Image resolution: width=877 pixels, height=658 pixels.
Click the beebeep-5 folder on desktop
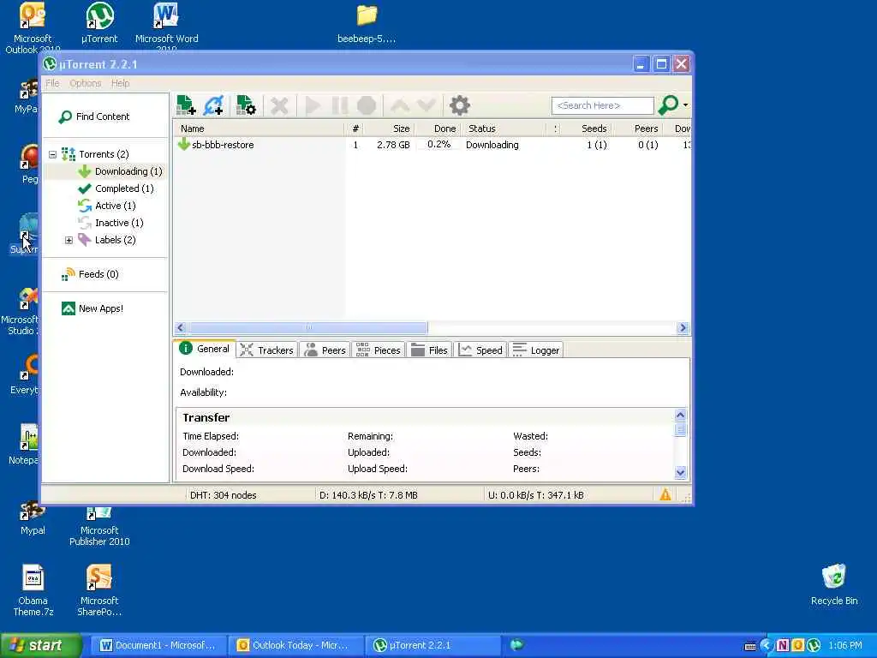coord(367,23)
